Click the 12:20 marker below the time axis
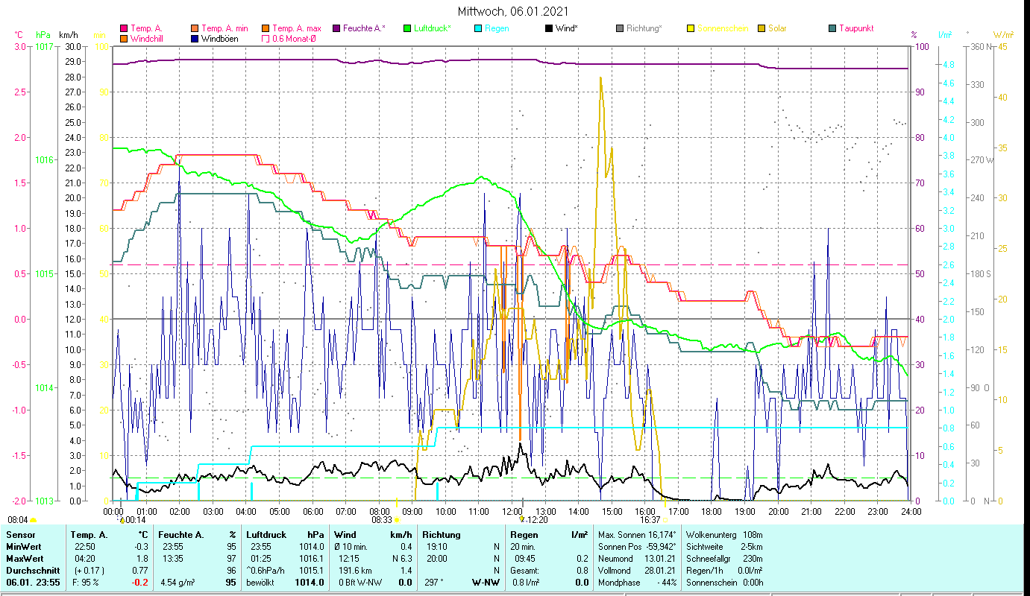 (537, 520)
